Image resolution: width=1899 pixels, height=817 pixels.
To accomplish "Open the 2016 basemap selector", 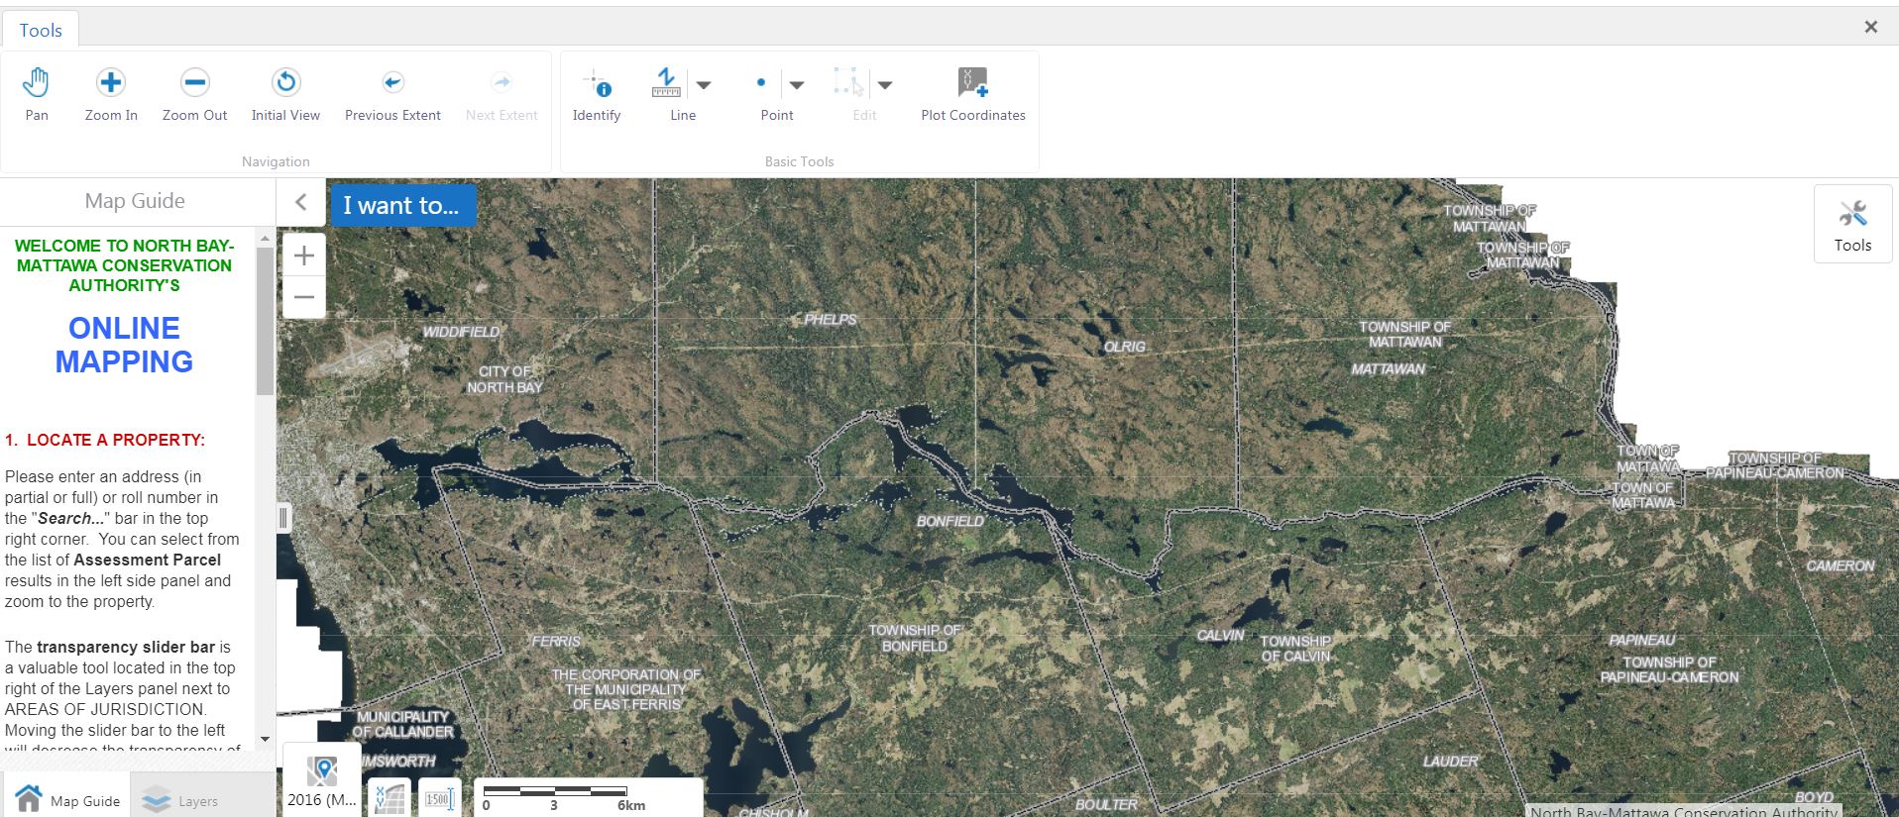I will click(321, 780).
